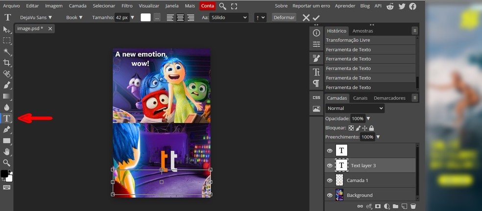Toggle lock all padlock icon
The image size is (482, 211).
[x=371, y=128]
